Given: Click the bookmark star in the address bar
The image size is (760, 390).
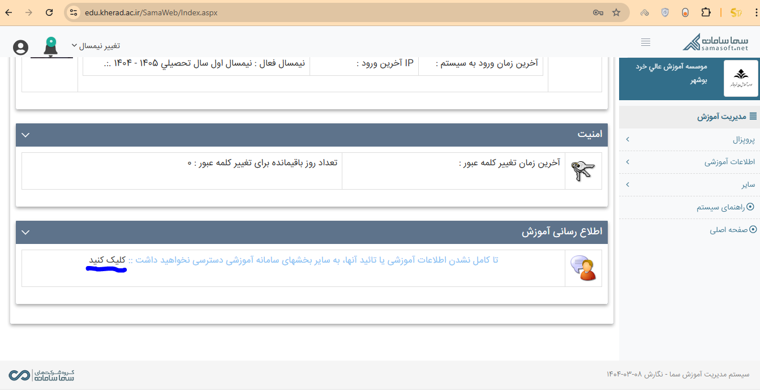Looking at the screenshot, I should (x=615, y=12).
